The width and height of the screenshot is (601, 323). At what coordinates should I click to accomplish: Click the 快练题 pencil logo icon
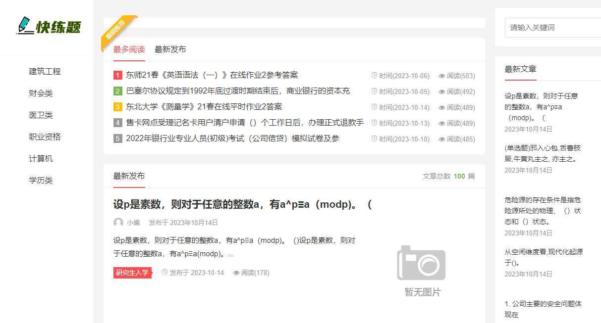pos(24,24)
